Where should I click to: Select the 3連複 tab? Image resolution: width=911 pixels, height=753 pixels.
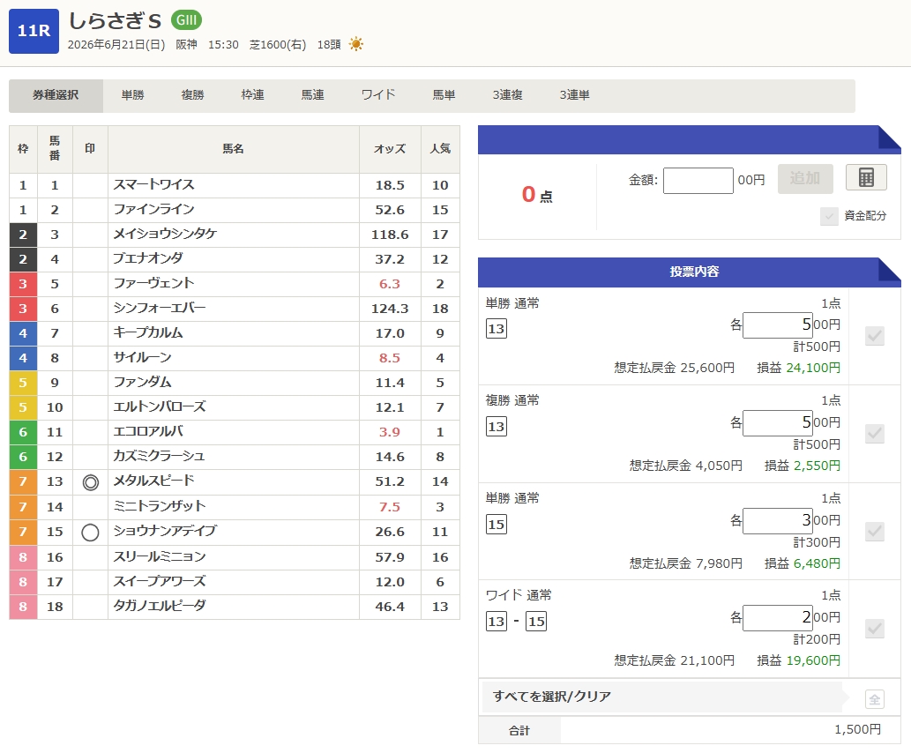pyautogui.click(x=507, y=95)
